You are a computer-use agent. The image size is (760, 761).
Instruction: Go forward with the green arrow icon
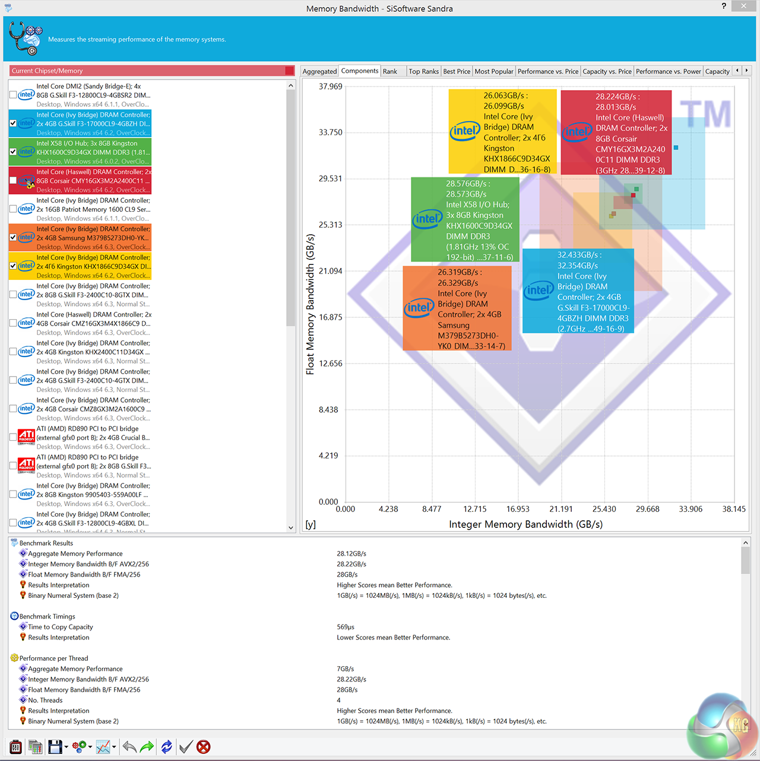tap(147, 747)
